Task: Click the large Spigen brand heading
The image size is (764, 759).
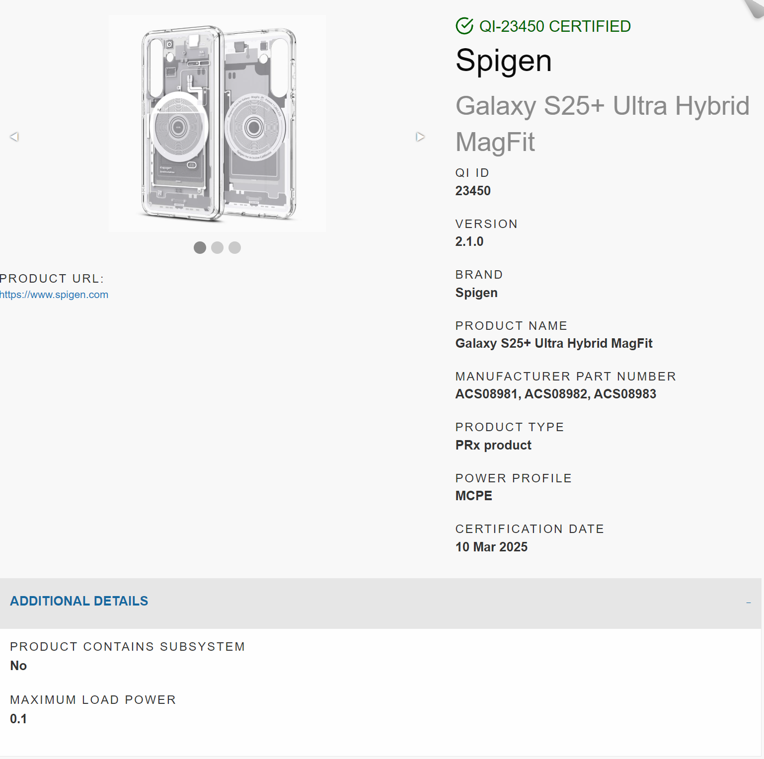Action: coord(504,61)
